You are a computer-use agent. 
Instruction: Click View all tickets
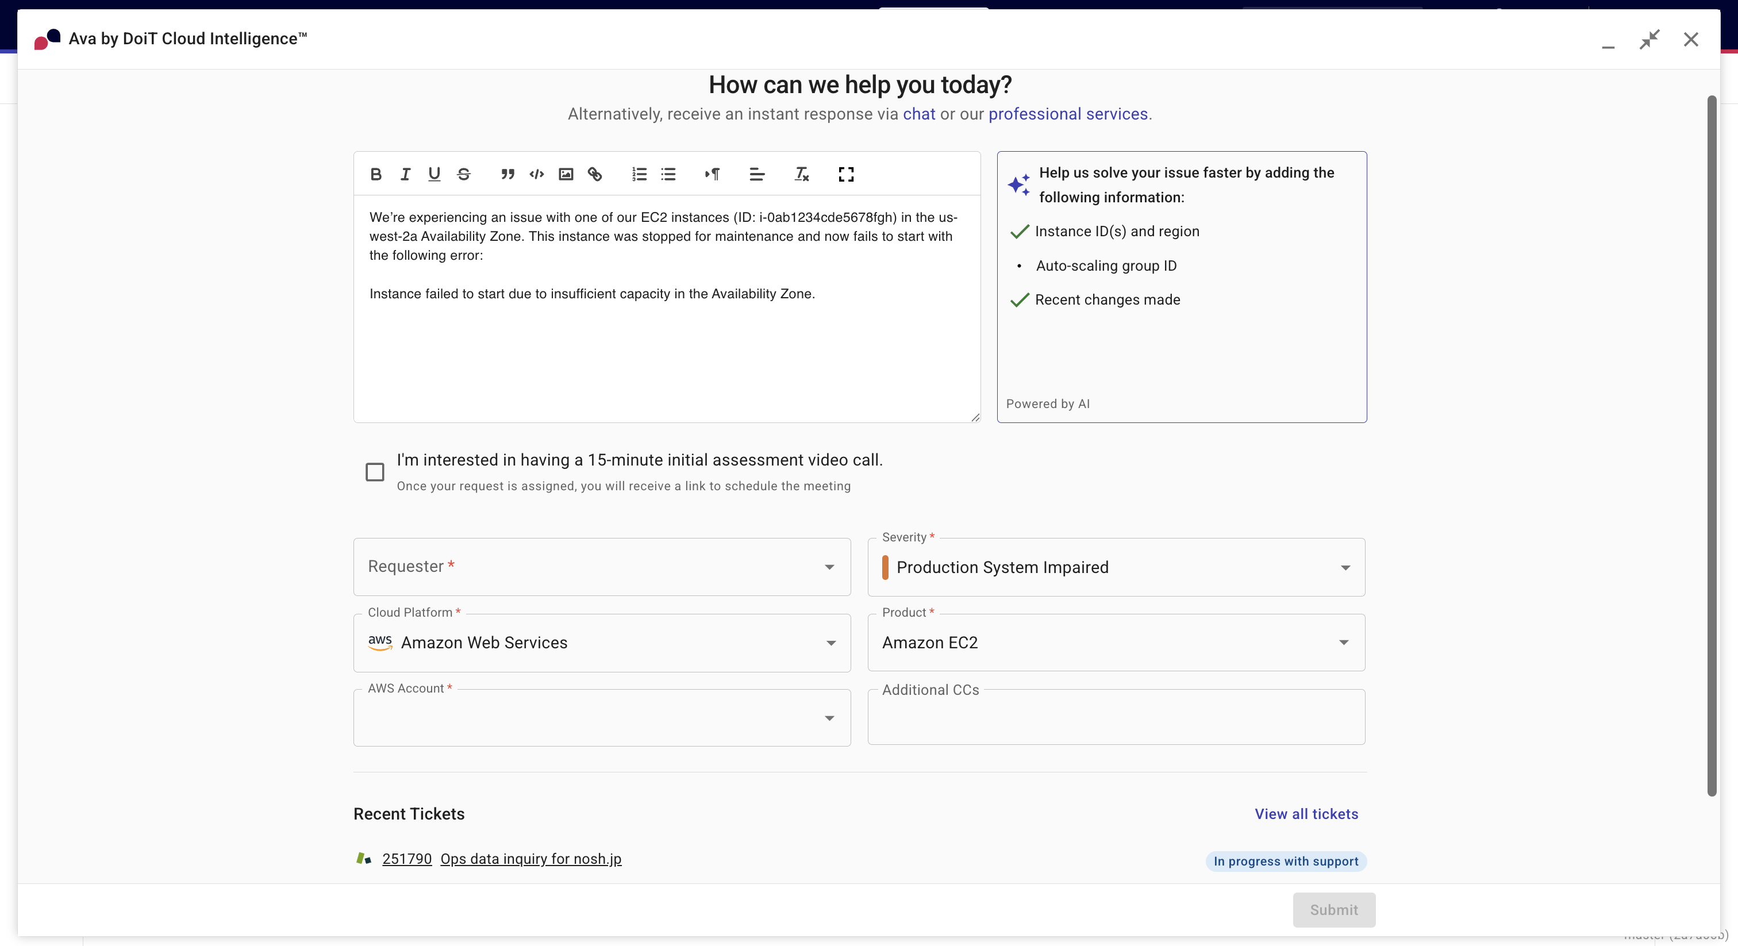pyautogui.click(x=1306, y=814)
